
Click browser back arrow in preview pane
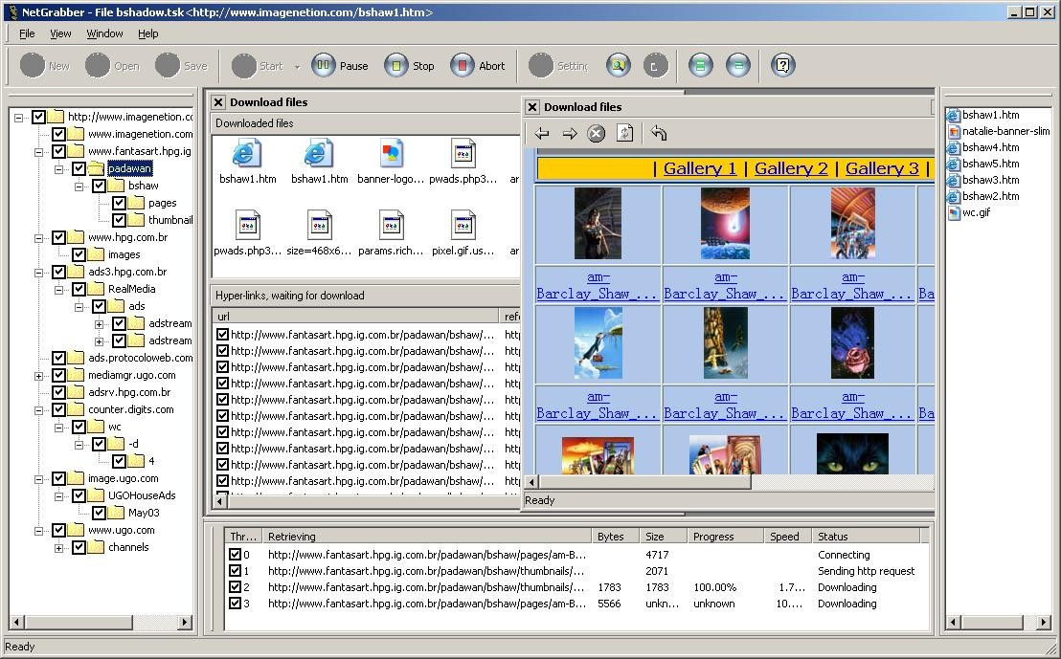point(541,133)
